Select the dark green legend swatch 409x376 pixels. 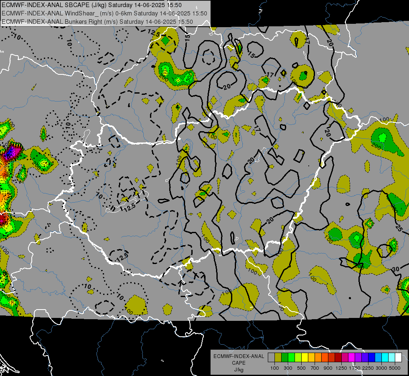click(285, 357)
